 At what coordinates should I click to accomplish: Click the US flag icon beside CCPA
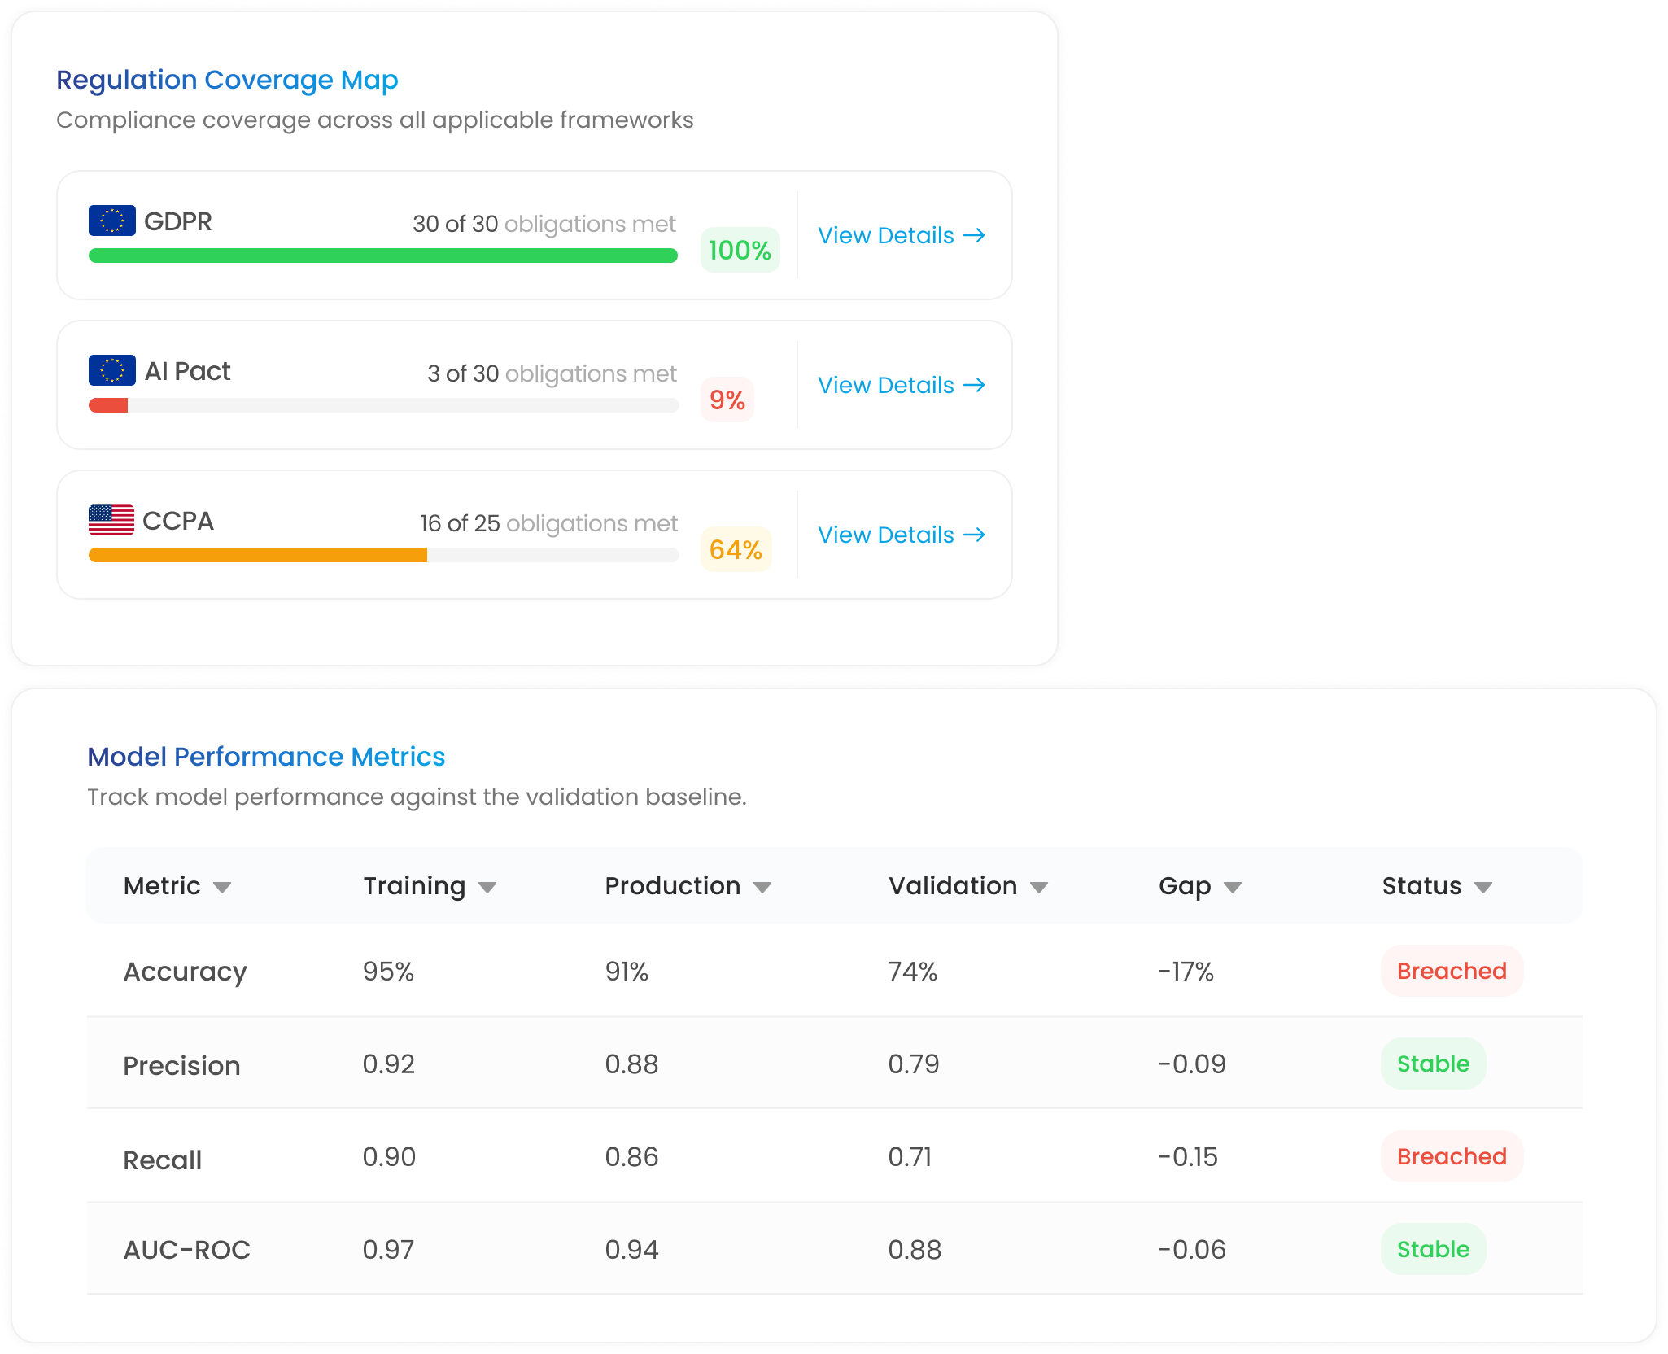click(x=111, y=520)
